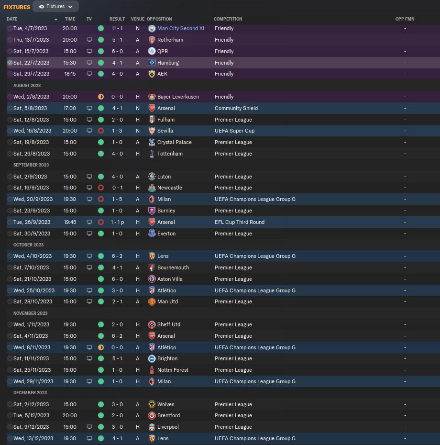Tick the checkbox for Arsenal Community Shield

(x=10, y=108)
